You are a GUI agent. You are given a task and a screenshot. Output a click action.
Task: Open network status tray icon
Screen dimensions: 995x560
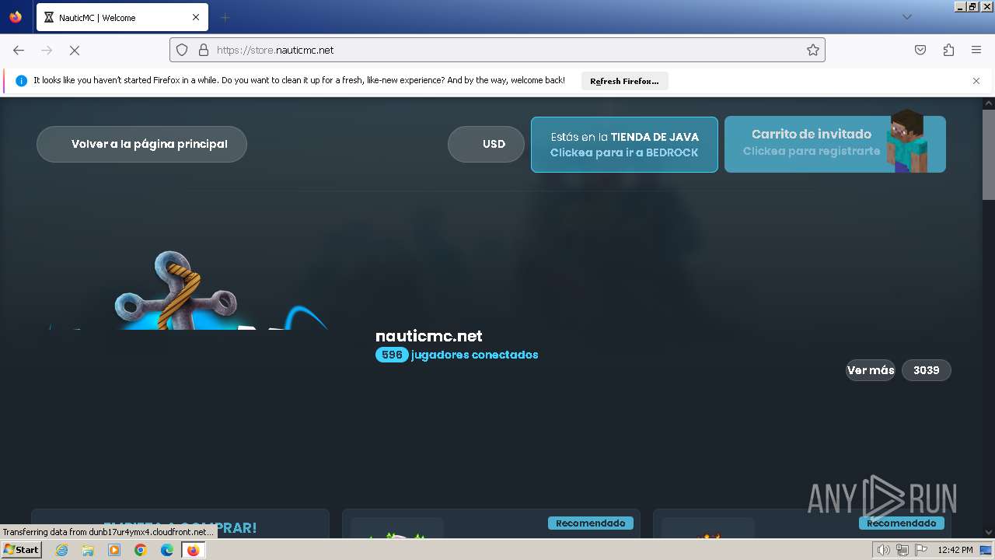902,550
